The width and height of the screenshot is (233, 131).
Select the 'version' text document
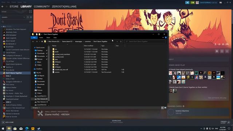coord(57,72)
